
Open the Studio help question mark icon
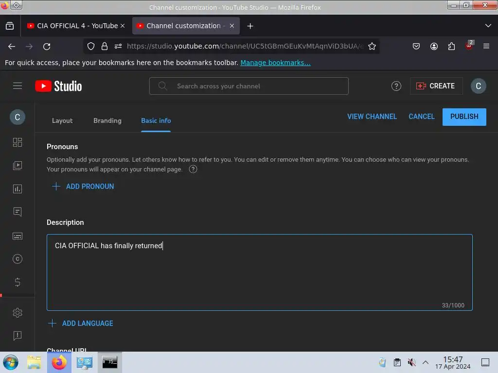click(396, 86)
